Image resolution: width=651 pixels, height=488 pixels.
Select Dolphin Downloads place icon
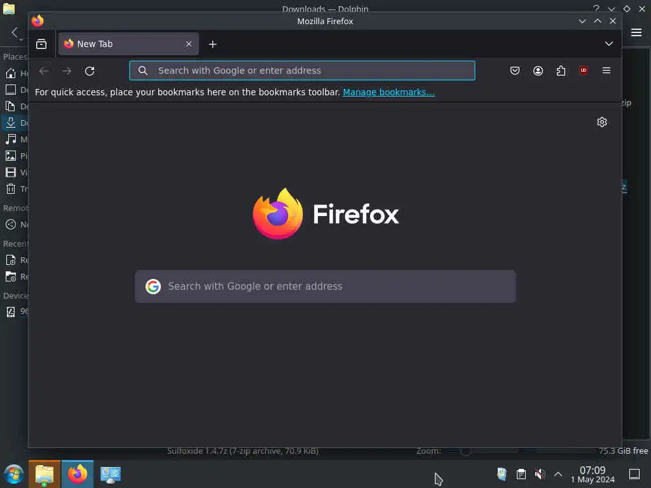click(x=11, y=123)
